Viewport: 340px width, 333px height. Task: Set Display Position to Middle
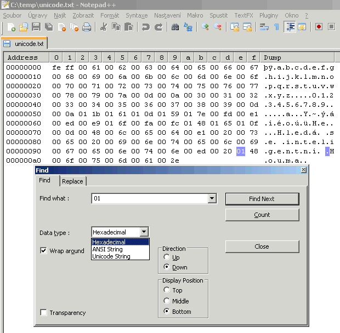click(x=167, y=301)
